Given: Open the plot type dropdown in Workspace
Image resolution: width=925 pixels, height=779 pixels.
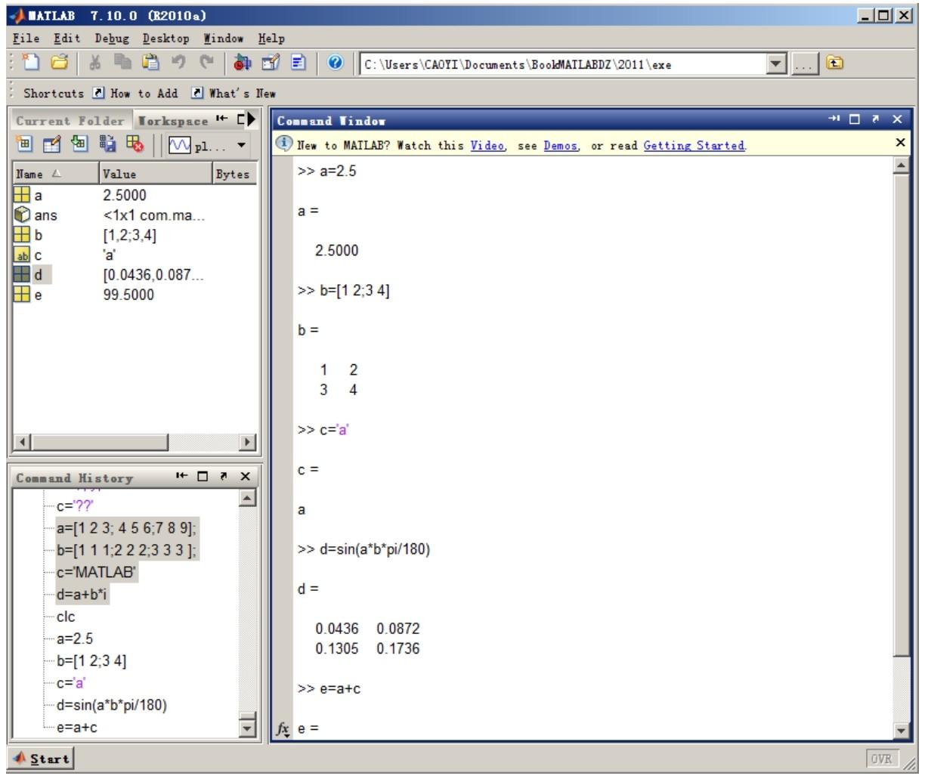Looking at the screenshot, I should (x=240, y=144).
